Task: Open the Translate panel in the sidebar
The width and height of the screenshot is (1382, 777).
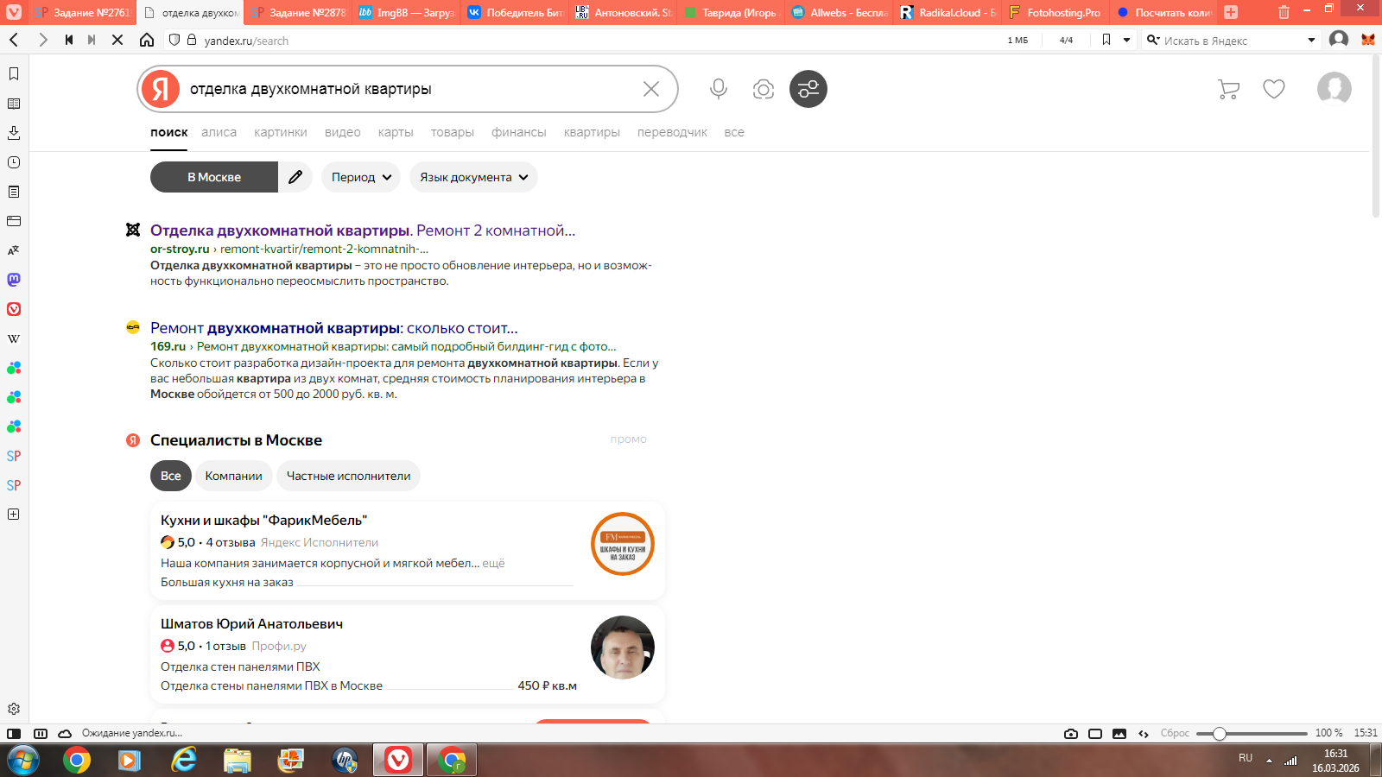Action: click(14, 250)
